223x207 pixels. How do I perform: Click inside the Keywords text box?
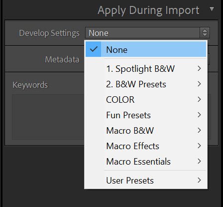pos(48,117)
